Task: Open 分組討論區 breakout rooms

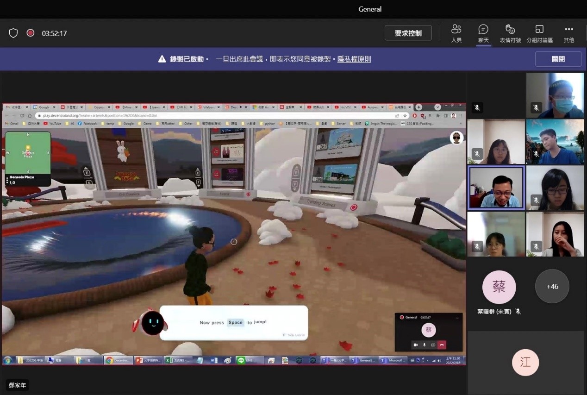Action: click(x=539, y=33)
